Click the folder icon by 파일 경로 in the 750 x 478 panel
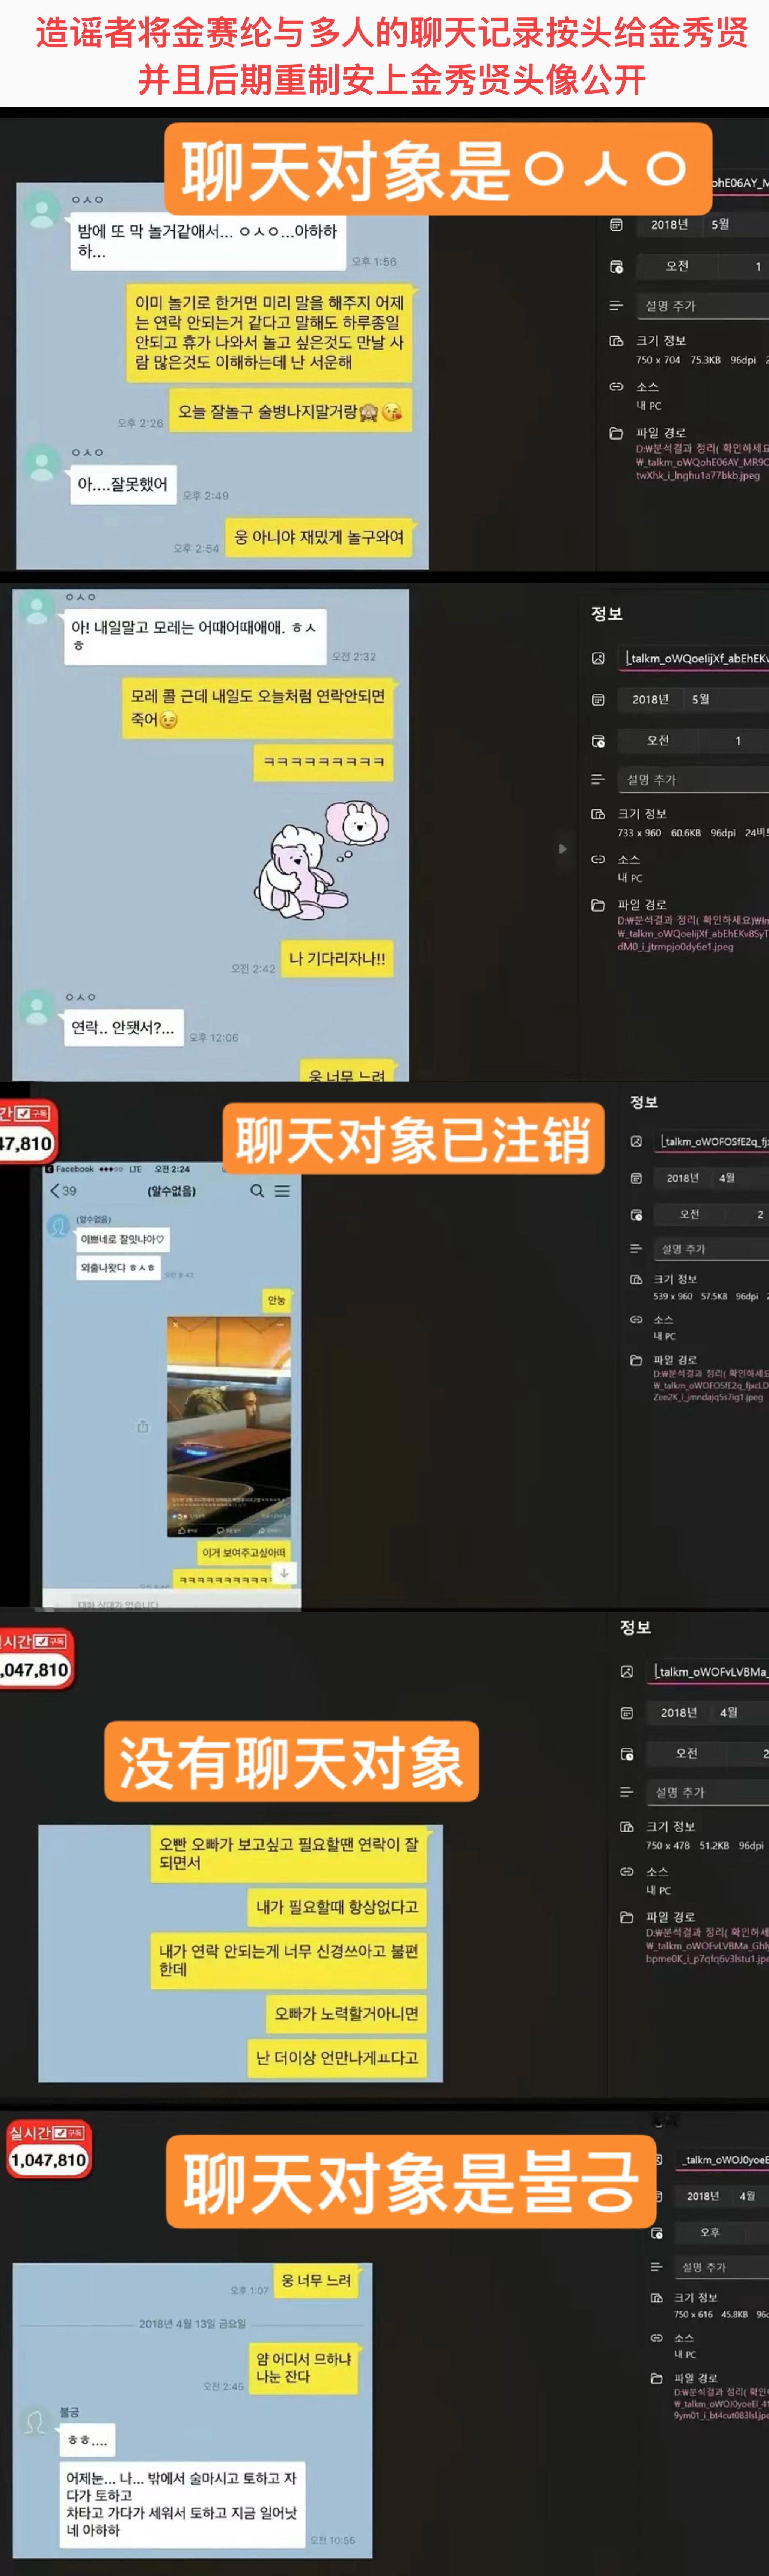This screenshot has height=2576, width=769. pyautogui.click(x=627, y=1917)
